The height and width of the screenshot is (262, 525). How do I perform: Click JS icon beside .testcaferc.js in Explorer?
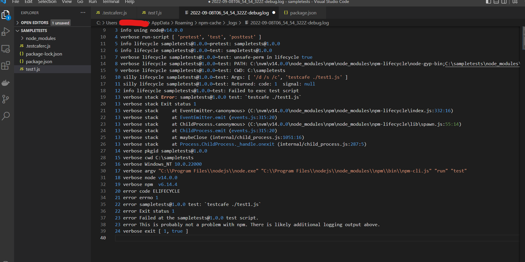(x=22, y=46)
